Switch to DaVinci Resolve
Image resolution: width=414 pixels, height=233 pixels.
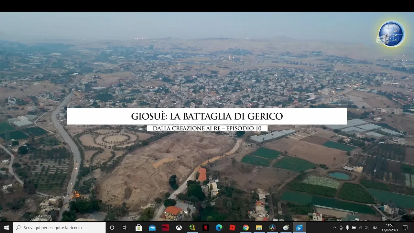(272, 227)
